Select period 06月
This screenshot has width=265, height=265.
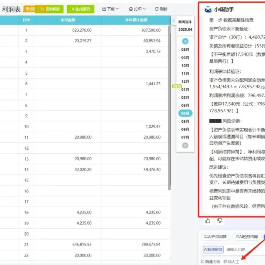click(x=185, y=129)
